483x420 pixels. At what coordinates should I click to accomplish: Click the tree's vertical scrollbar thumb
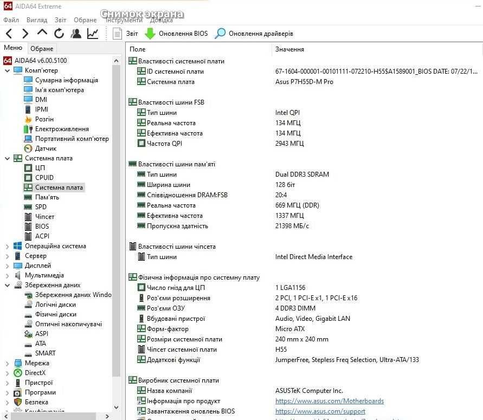[x=116, y=221]
